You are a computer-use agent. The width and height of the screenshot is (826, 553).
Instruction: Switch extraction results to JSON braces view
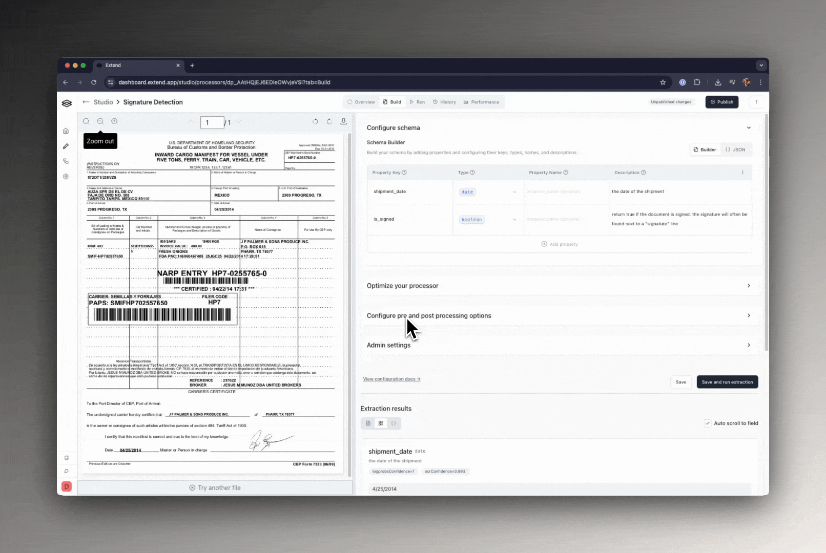pyautogui.click(x=394, y=423)
